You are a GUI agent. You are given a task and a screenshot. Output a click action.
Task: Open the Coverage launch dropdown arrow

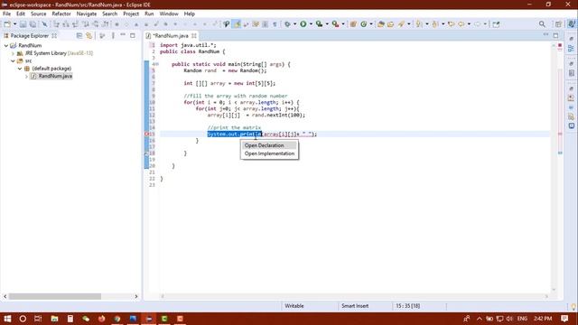[x=327, y=24]
